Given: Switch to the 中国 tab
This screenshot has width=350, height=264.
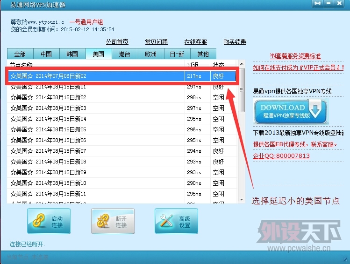Looking at the screenshot, I should (46, 54).
